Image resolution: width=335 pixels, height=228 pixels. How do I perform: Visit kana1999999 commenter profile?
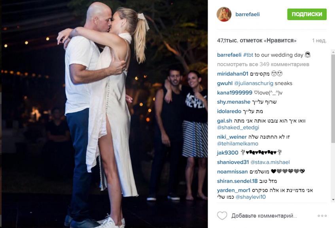pyautogui.click(x=235, y=93)
